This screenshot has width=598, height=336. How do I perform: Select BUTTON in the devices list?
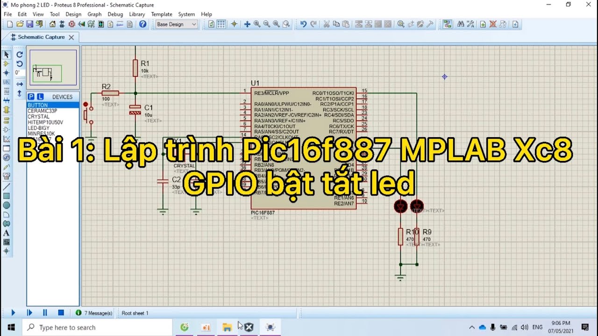click(53, 105)
